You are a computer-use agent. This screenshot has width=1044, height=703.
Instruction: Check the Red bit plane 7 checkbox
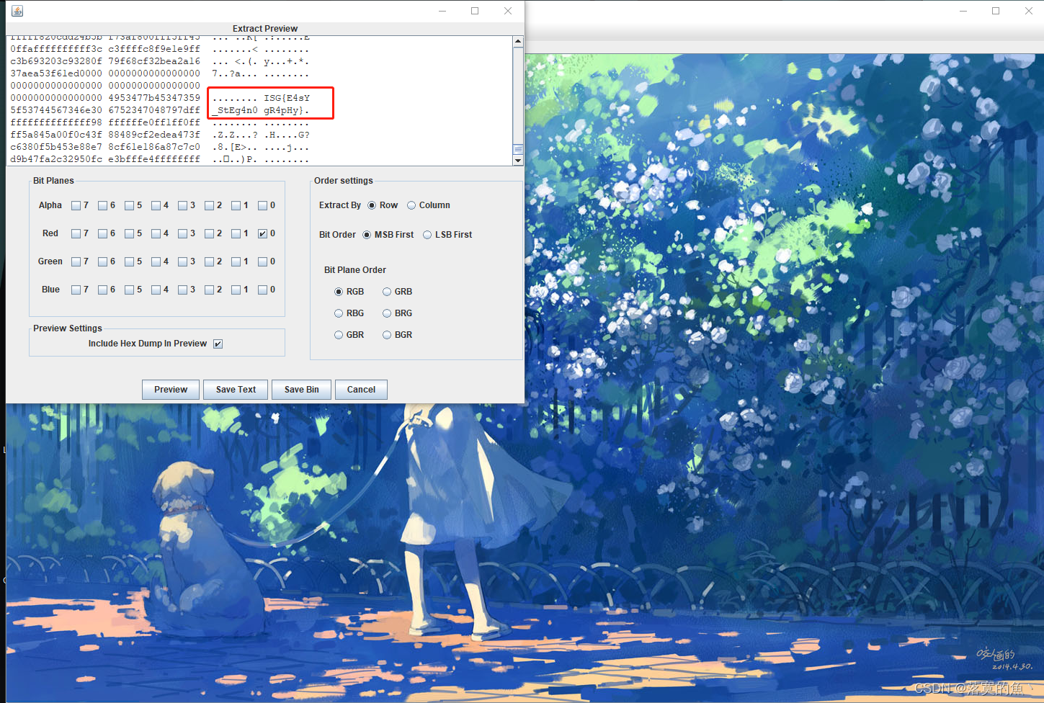click(x=76, y=233)
